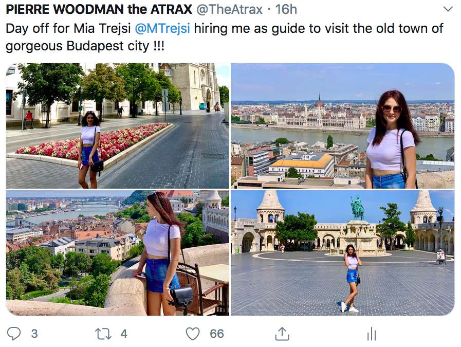Open the @TheAtrax handle profile
461x347 pixels.
point(229,9)
